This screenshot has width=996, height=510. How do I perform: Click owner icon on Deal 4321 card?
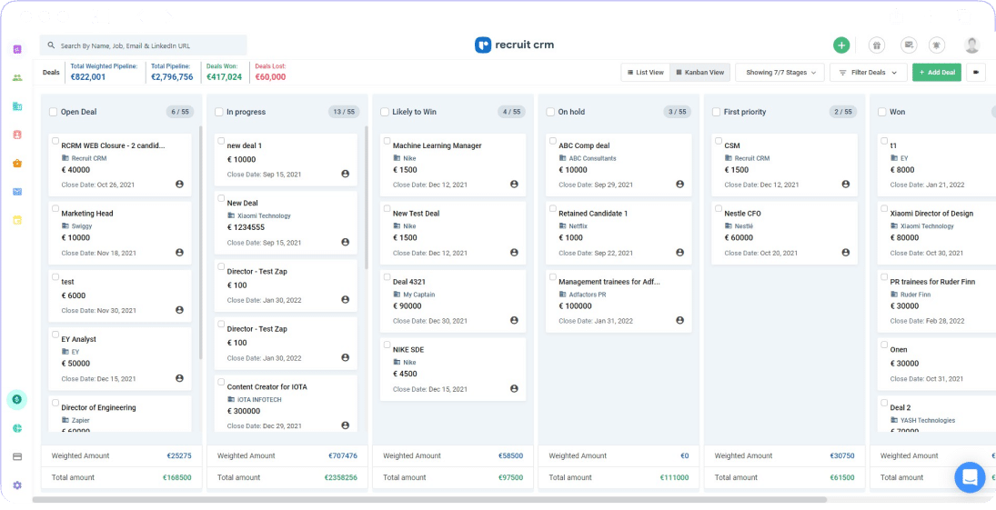(x=514, y=320)
